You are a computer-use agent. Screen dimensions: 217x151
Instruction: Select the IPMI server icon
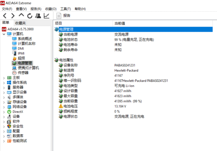[14, 53]
